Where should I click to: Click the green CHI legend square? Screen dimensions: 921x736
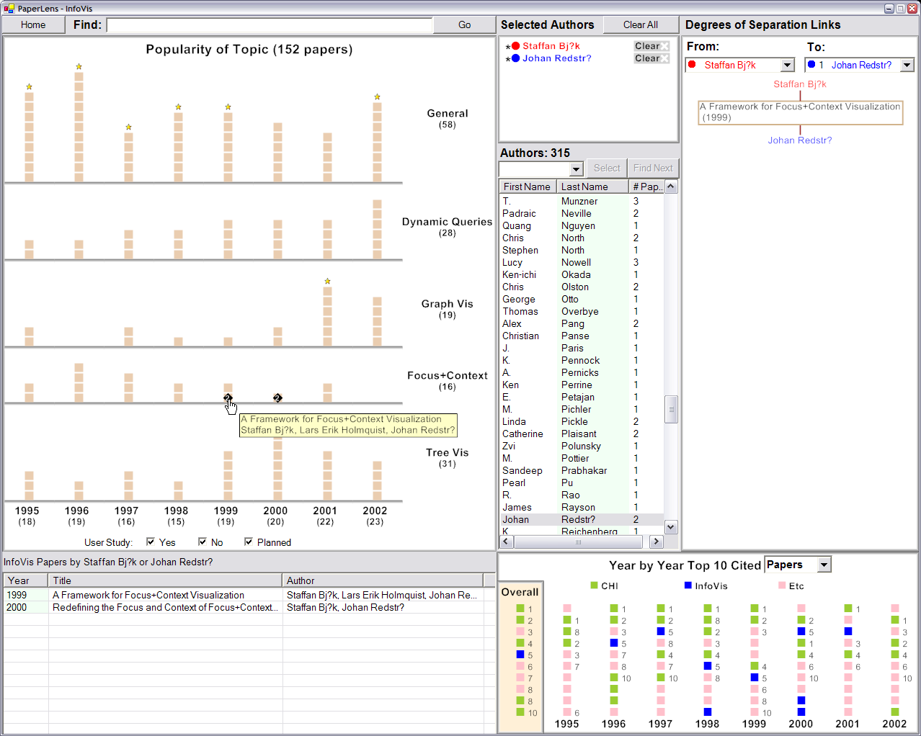point(595,585)
